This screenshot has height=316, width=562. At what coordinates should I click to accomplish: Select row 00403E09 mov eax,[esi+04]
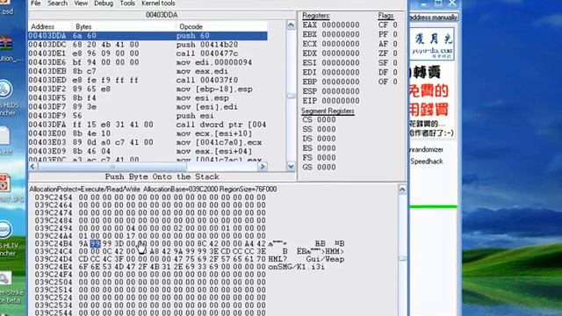pyautogui.click(x=148, y=151)
